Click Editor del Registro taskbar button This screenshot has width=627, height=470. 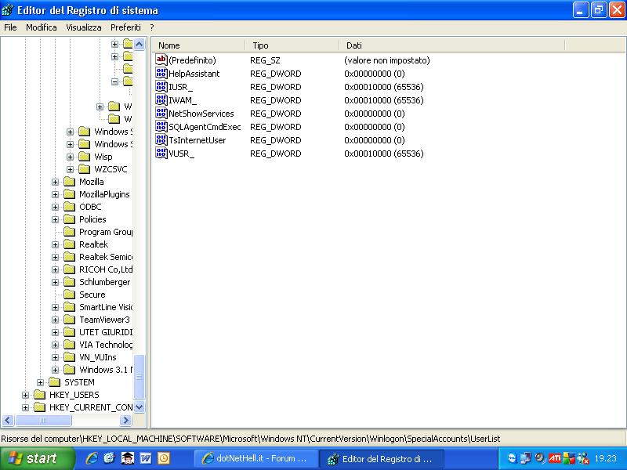[382, 459]
